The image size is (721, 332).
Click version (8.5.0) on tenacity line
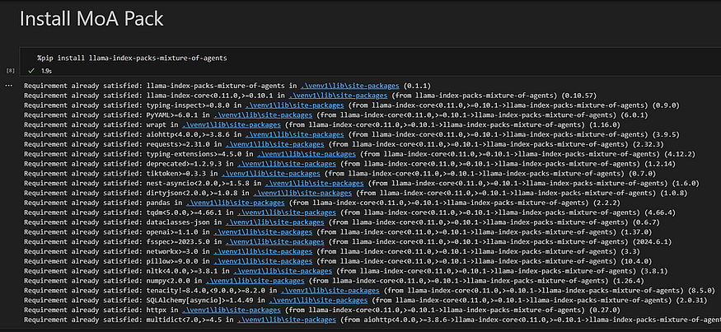[700, 291]
